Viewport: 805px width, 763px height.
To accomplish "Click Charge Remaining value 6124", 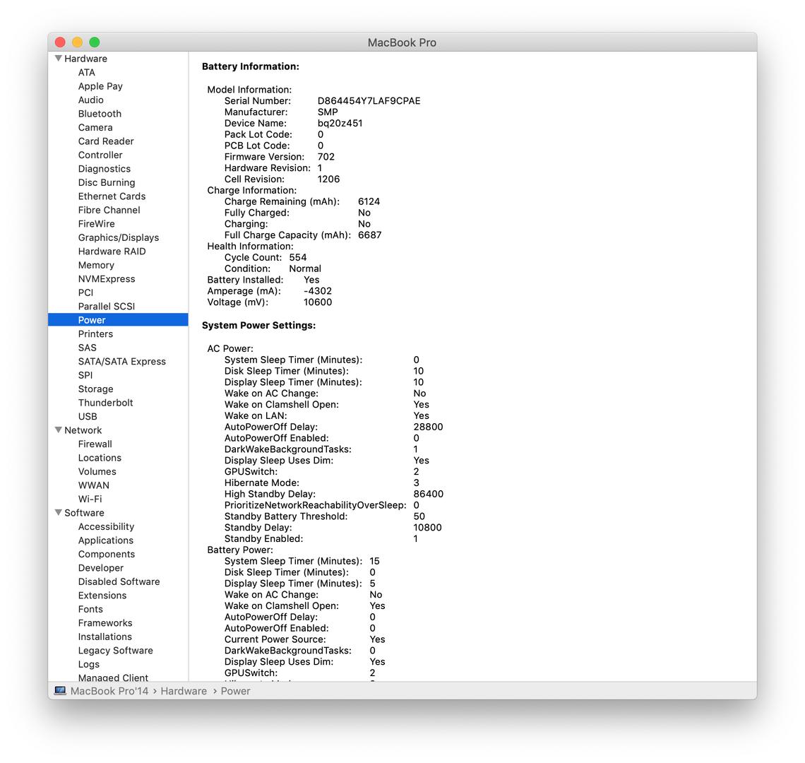I will [x=369, y=201].
